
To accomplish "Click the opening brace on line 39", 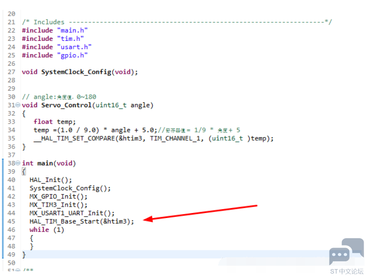I will coord(24,172).
